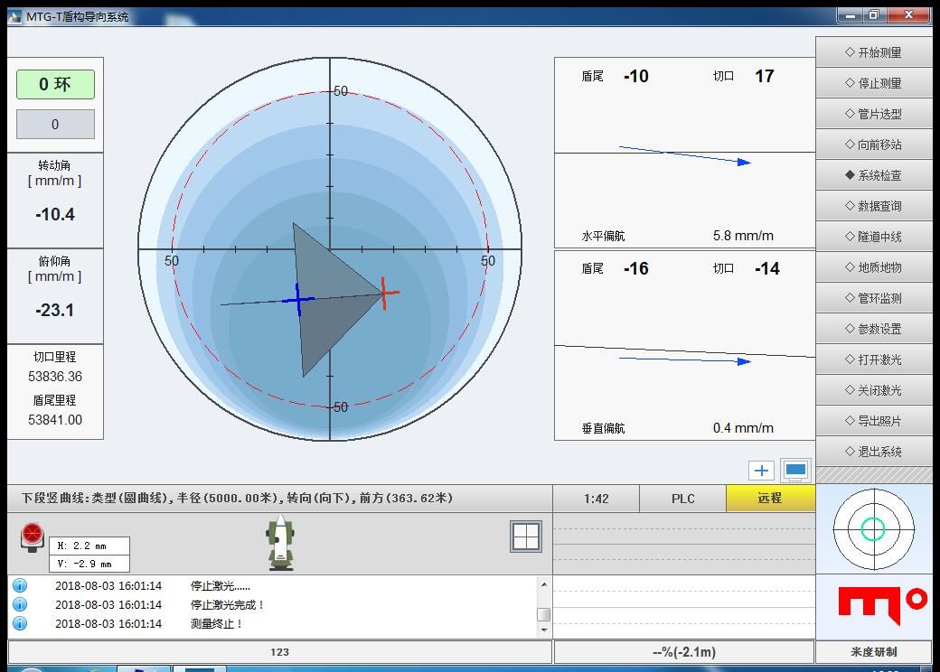Click the red prism target icon
The height and width of the screenshot is (672, 940).
(33, 537)
